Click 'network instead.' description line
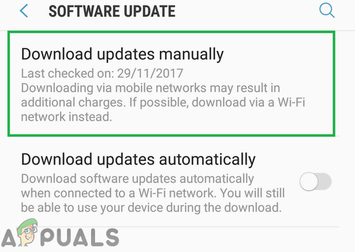The image size is (355, 252). (x=66, y=117)
